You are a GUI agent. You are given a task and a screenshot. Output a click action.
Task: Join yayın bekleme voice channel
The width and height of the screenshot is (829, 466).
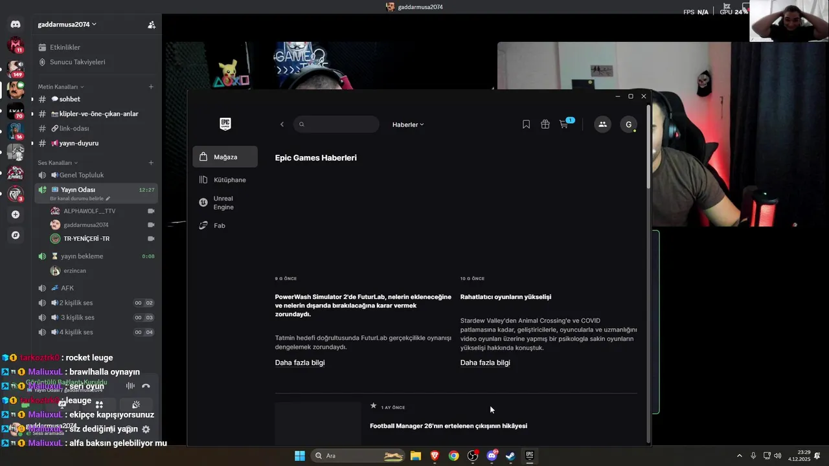coord(97,256)
